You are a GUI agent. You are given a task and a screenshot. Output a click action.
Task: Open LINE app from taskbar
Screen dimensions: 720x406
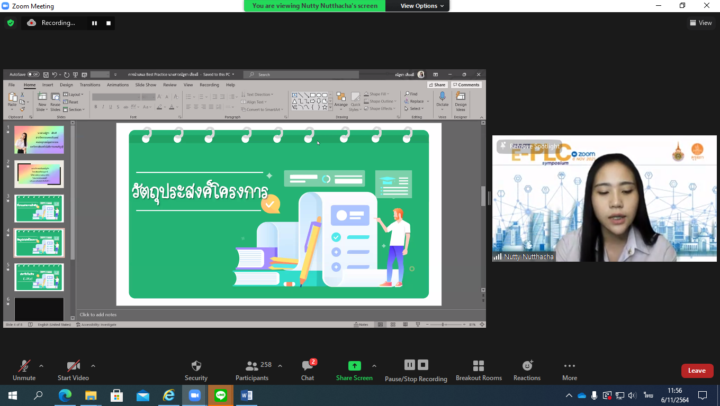point(221,395)
